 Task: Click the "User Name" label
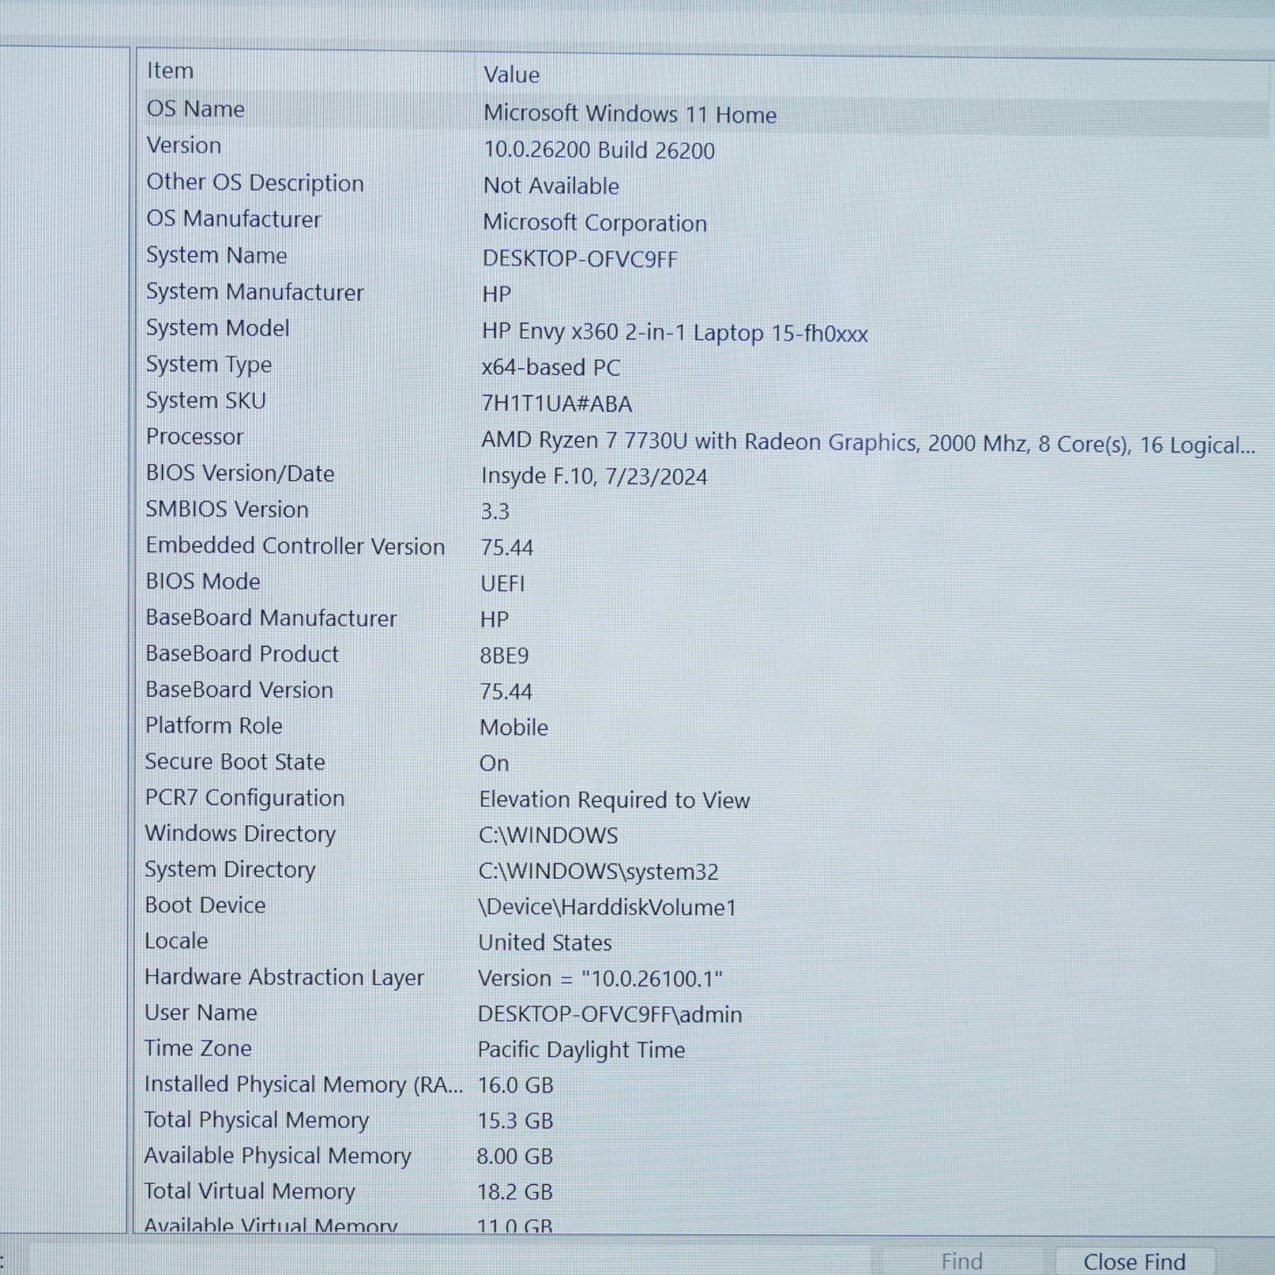(201, 1013)
